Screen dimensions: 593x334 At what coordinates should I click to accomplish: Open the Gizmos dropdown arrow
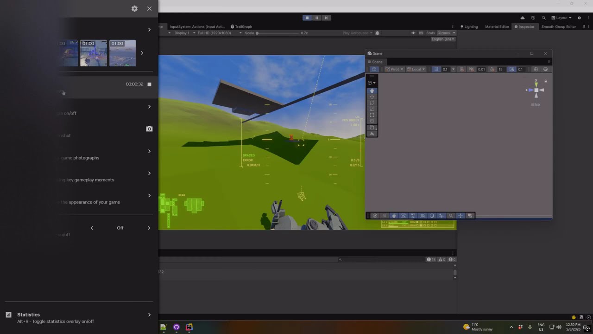(x=454, y=33)
